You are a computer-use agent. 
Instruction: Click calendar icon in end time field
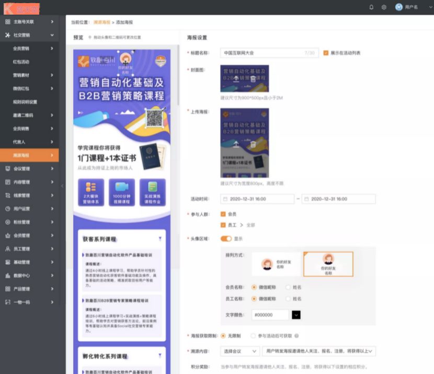tap(306, 199)
